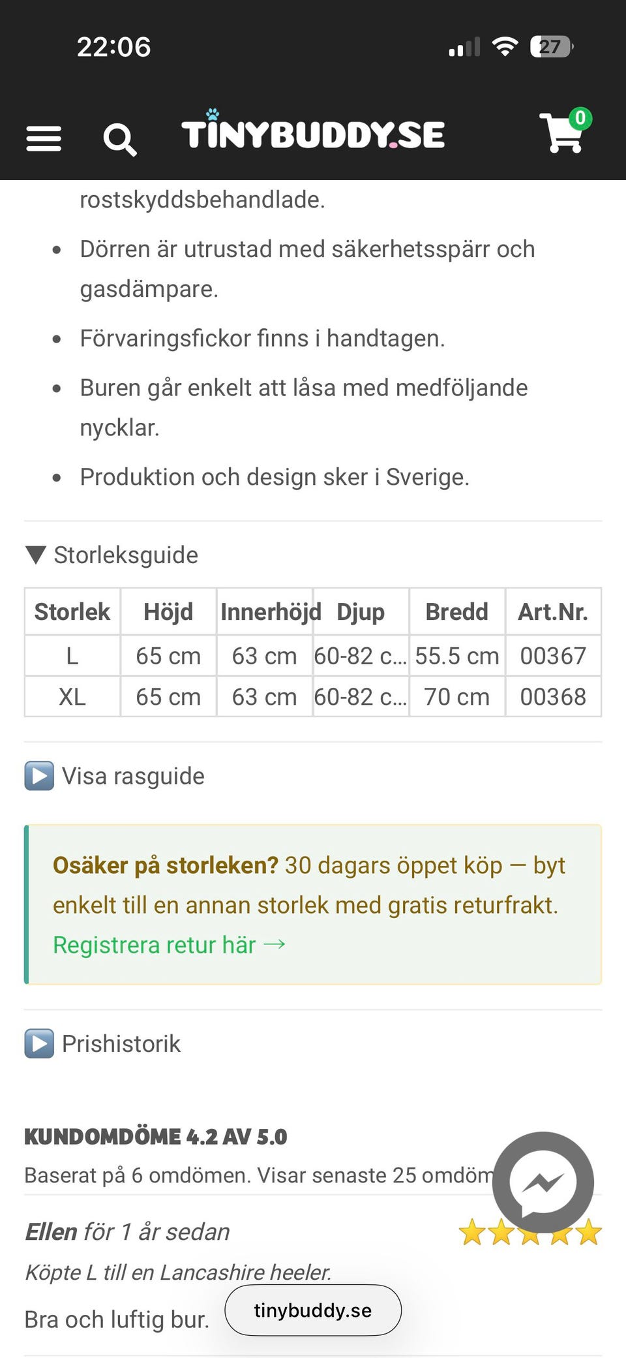Tap the Wi-Fi status icon

pos(505,47)
